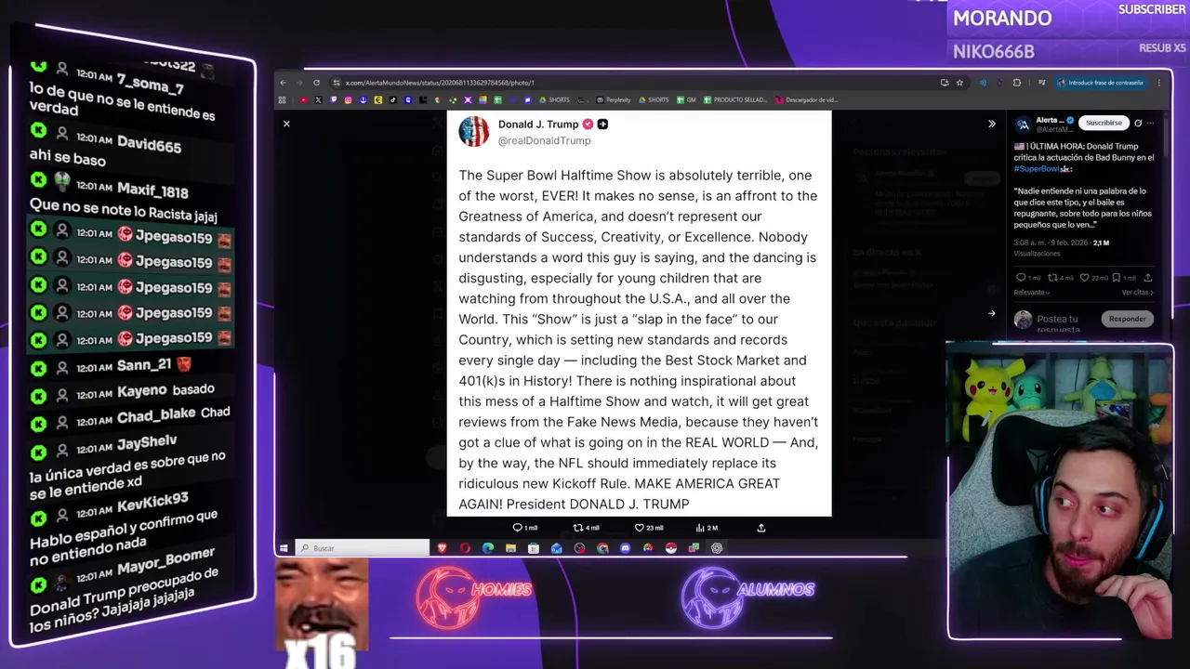Click chat username JayShelv
The height and width of the screenshot is (669, 1190).
tap(147, 443)
